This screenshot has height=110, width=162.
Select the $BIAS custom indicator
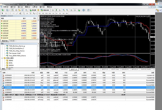point(11,61)
